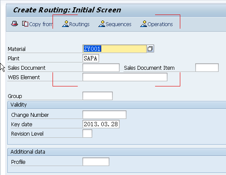Focus the Material input field
This screenshot has width=226, height=175.
pyautogui.click(x=114, y=49)
